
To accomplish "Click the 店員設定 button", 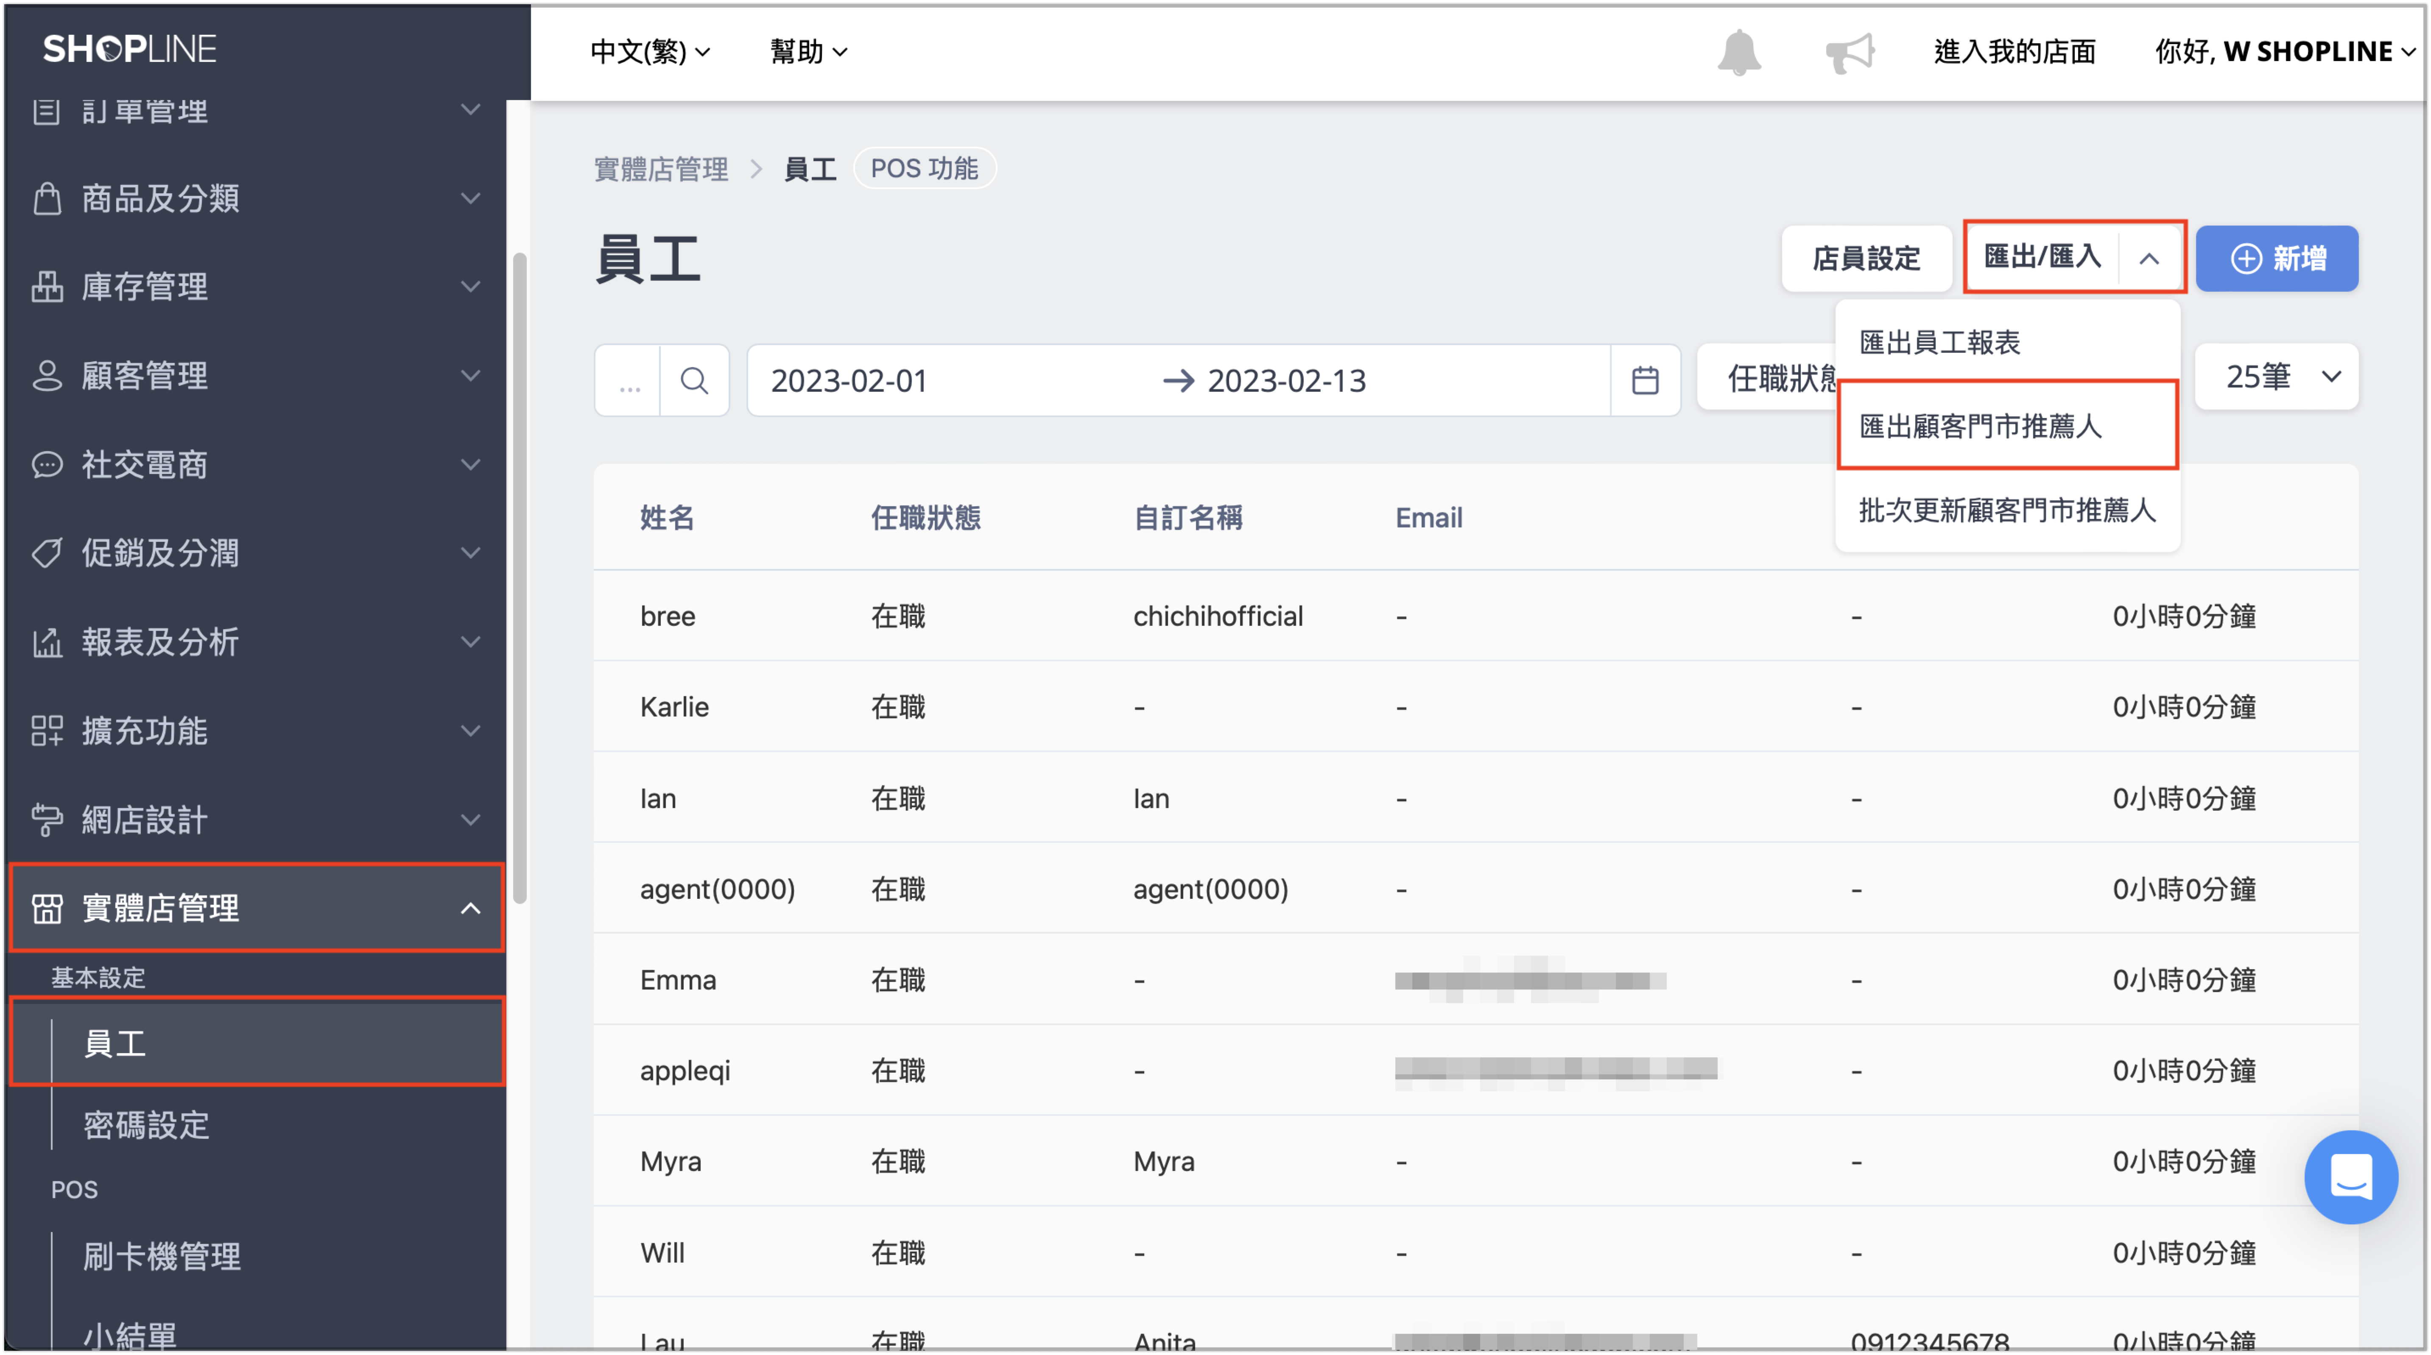I will (1866, 259).
